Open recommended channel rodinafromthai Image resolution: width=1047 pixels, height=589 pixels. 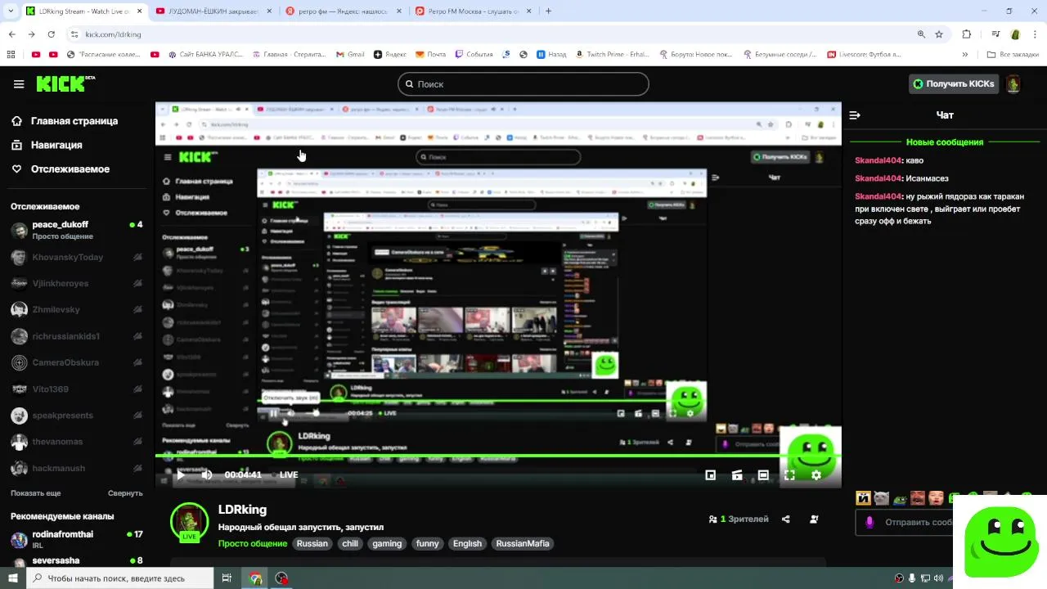click(x=77, y=540)
